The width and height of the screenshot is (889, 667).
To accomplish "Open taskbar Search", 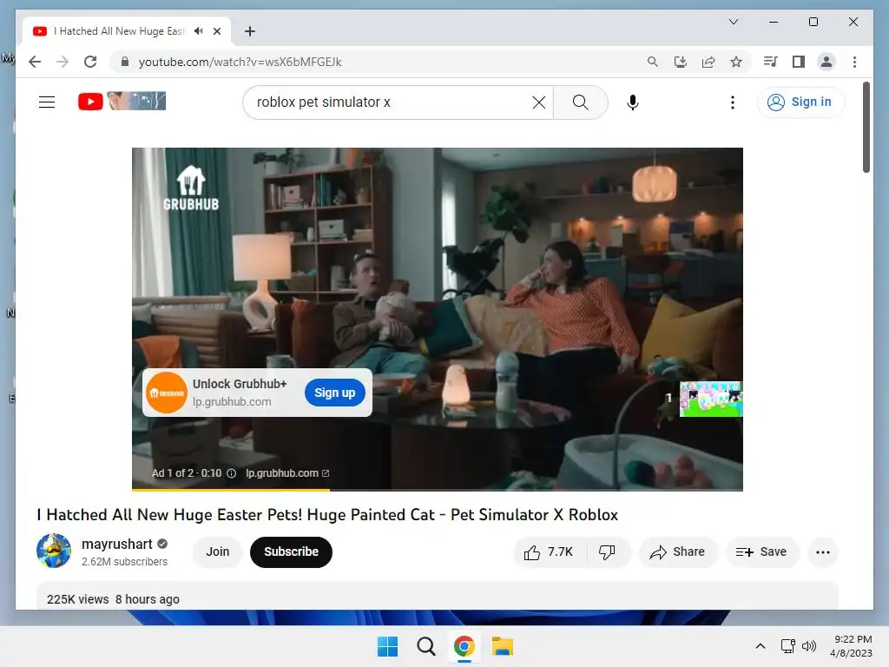I will (425, 646).
